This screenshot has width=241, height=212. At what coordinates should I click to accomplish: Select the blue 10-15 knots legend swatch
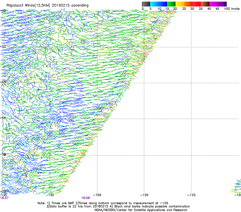tap(163, 4)
